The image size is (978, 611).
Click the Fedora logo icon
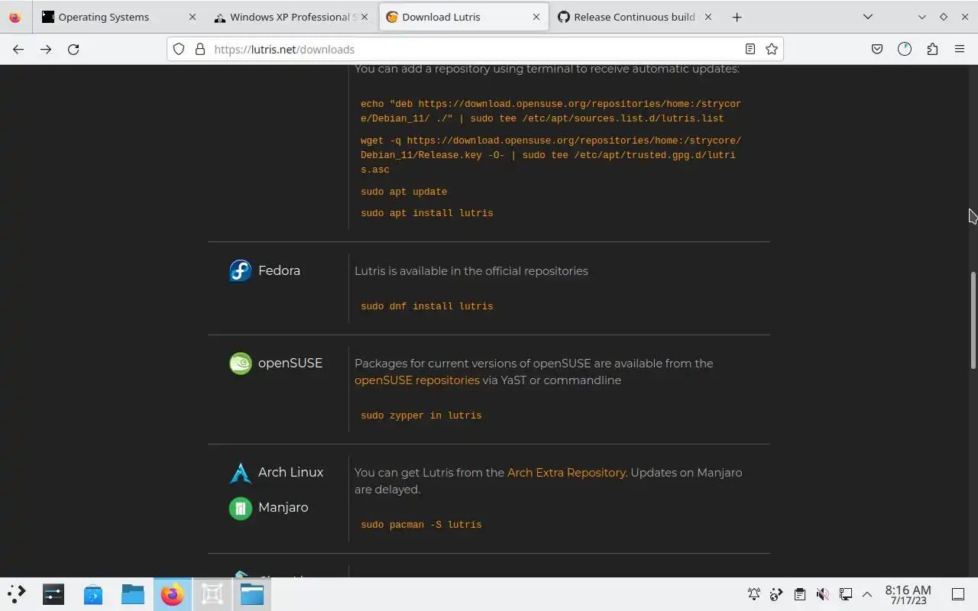pyautogui.click(x=241, y=270)
